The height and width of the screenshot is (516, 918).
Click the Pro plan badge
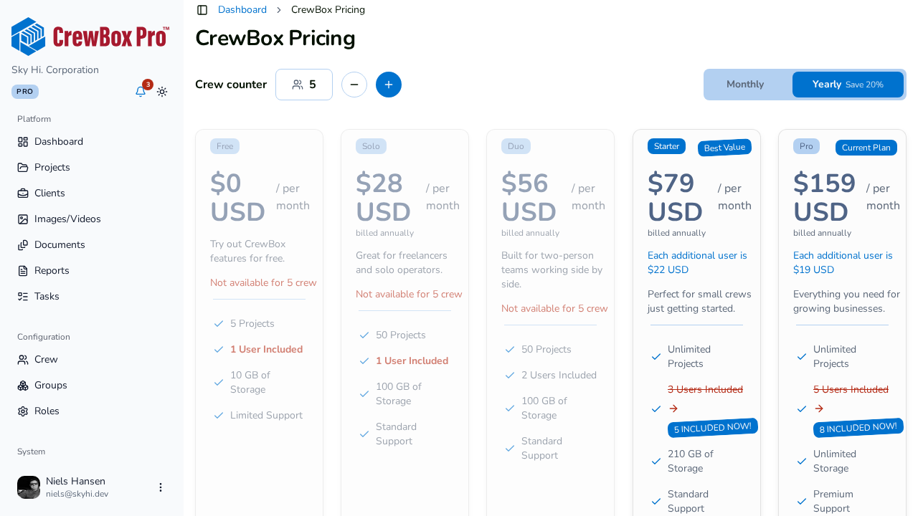tap(806, 146)
